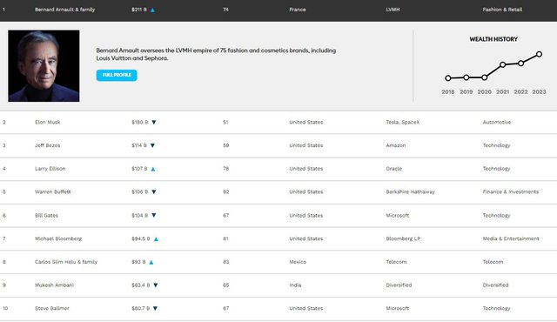Click the Wealth History chart title
This screenshot has width=557, height=322.
pos(493,39)
